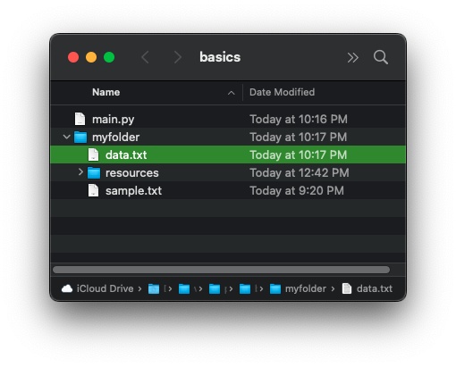Toggle sort order arrow in Name column
Viewport: 456px width, 367px height.
(x=231, y=93)
